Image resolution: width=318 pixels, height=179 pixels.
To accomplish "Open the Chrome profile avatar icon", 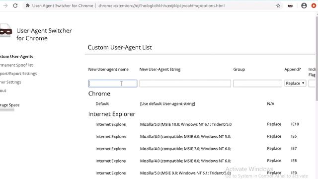I will (x=304, y=5).
